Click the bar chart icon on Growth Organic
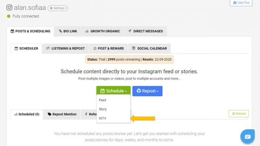This screenshot has width=260, height=146. [87, 31]
